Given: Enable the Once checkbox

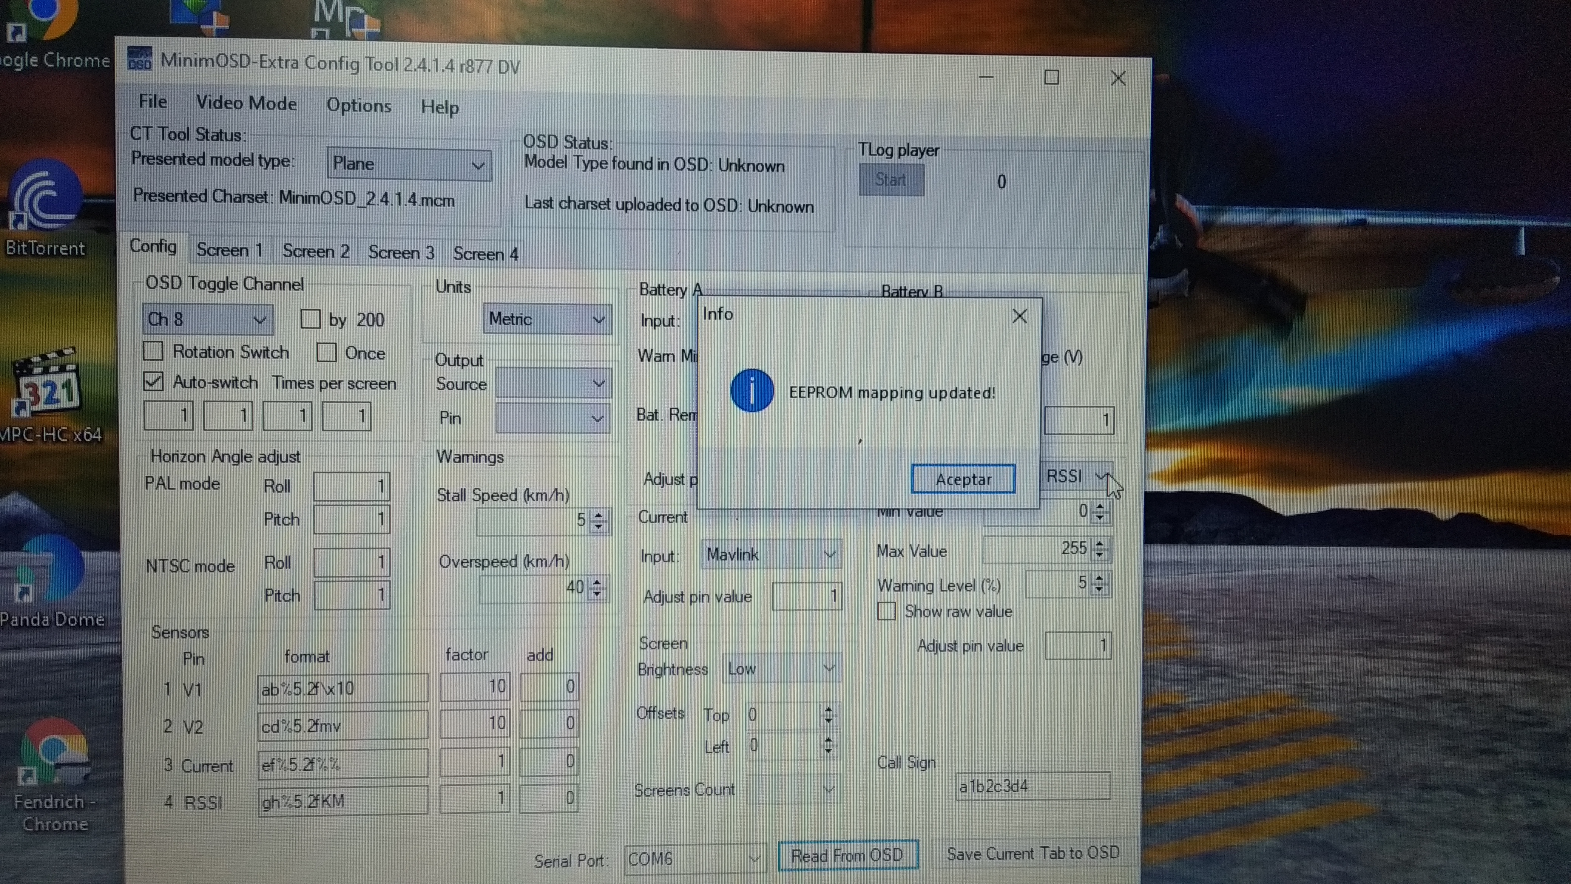Looking at the screenshot, I should 326,352.
